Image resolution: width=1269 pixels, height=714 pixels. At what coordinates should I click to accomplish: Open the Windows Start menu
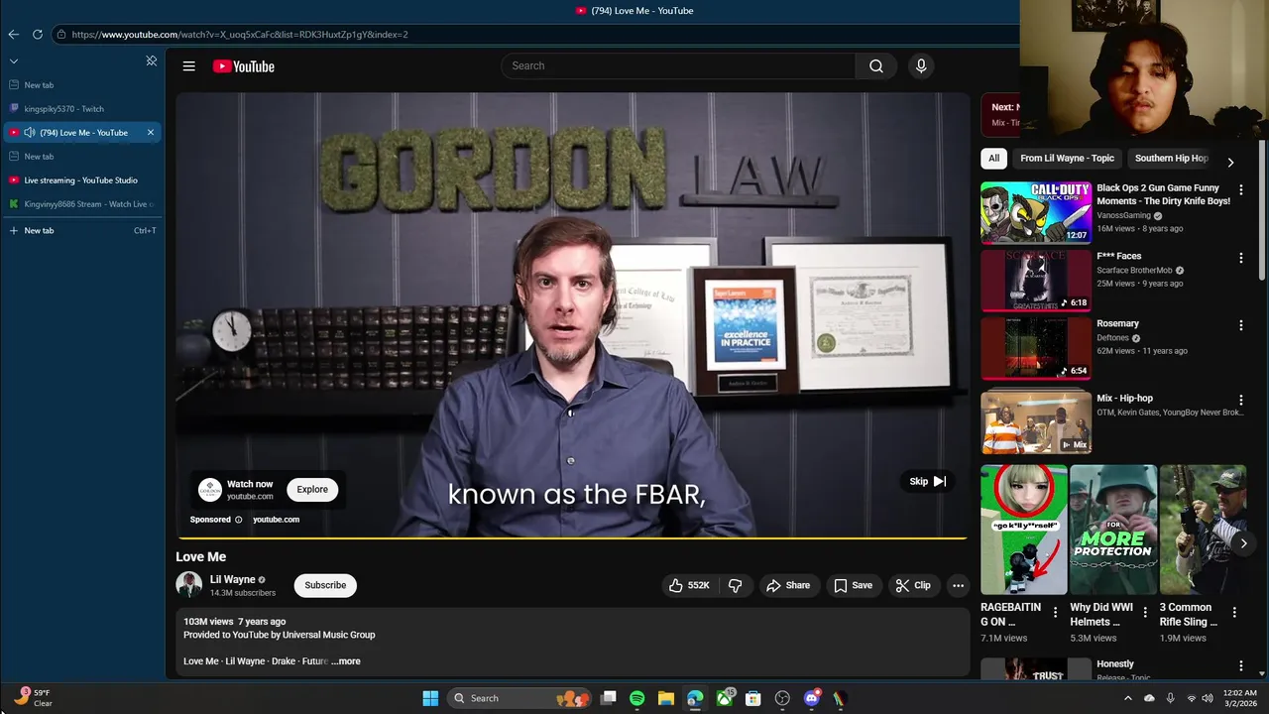tap(430, 698)
